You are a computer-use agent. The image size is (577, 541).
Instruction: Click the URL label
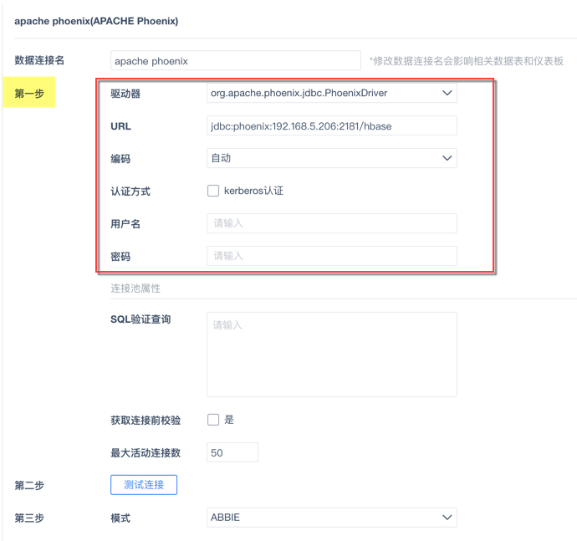[x=120, y=126]
